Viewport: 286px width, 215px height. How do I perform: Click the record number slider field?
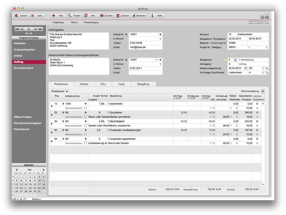tap(29, 29)
